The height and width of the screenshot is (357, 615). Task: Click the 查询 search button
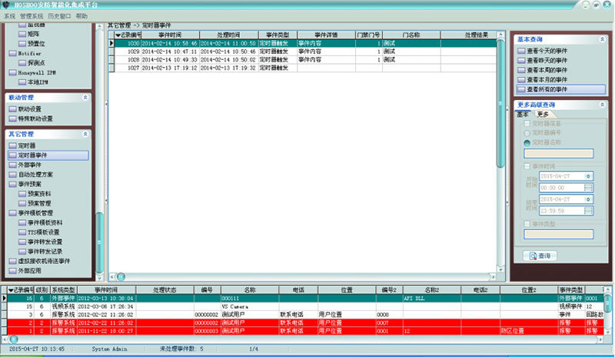[540, 255]
